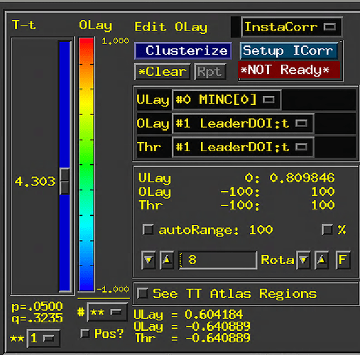Screen dimensions: 360x355
Task: Toggle the autoRange checkbox
Action: pos(148,229)
